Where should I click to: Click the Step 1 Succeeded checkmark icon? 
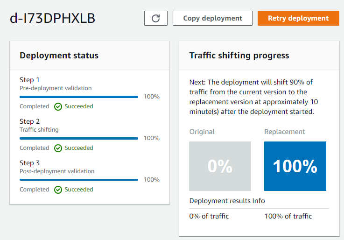58,106
